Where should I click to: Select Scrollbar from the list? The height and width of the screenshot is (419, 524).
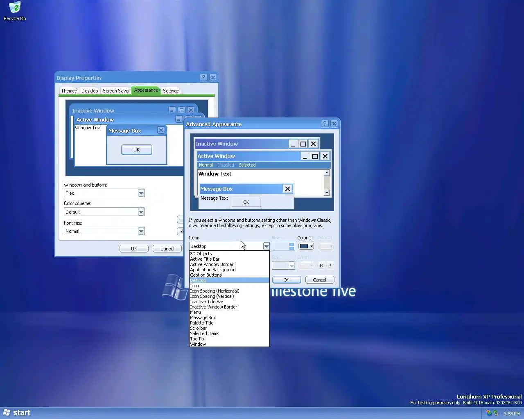229,328
